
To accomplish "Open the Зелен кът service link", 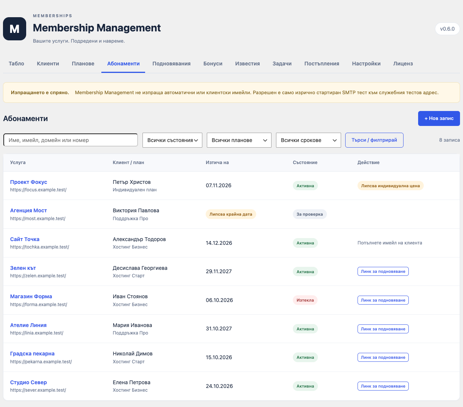I will (23, 268).
